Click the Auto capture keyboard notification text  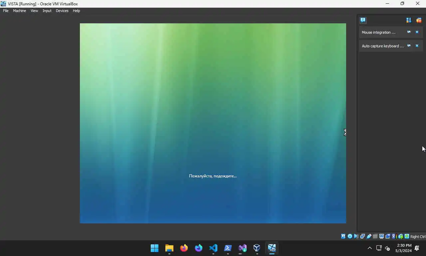click(382, 46)
